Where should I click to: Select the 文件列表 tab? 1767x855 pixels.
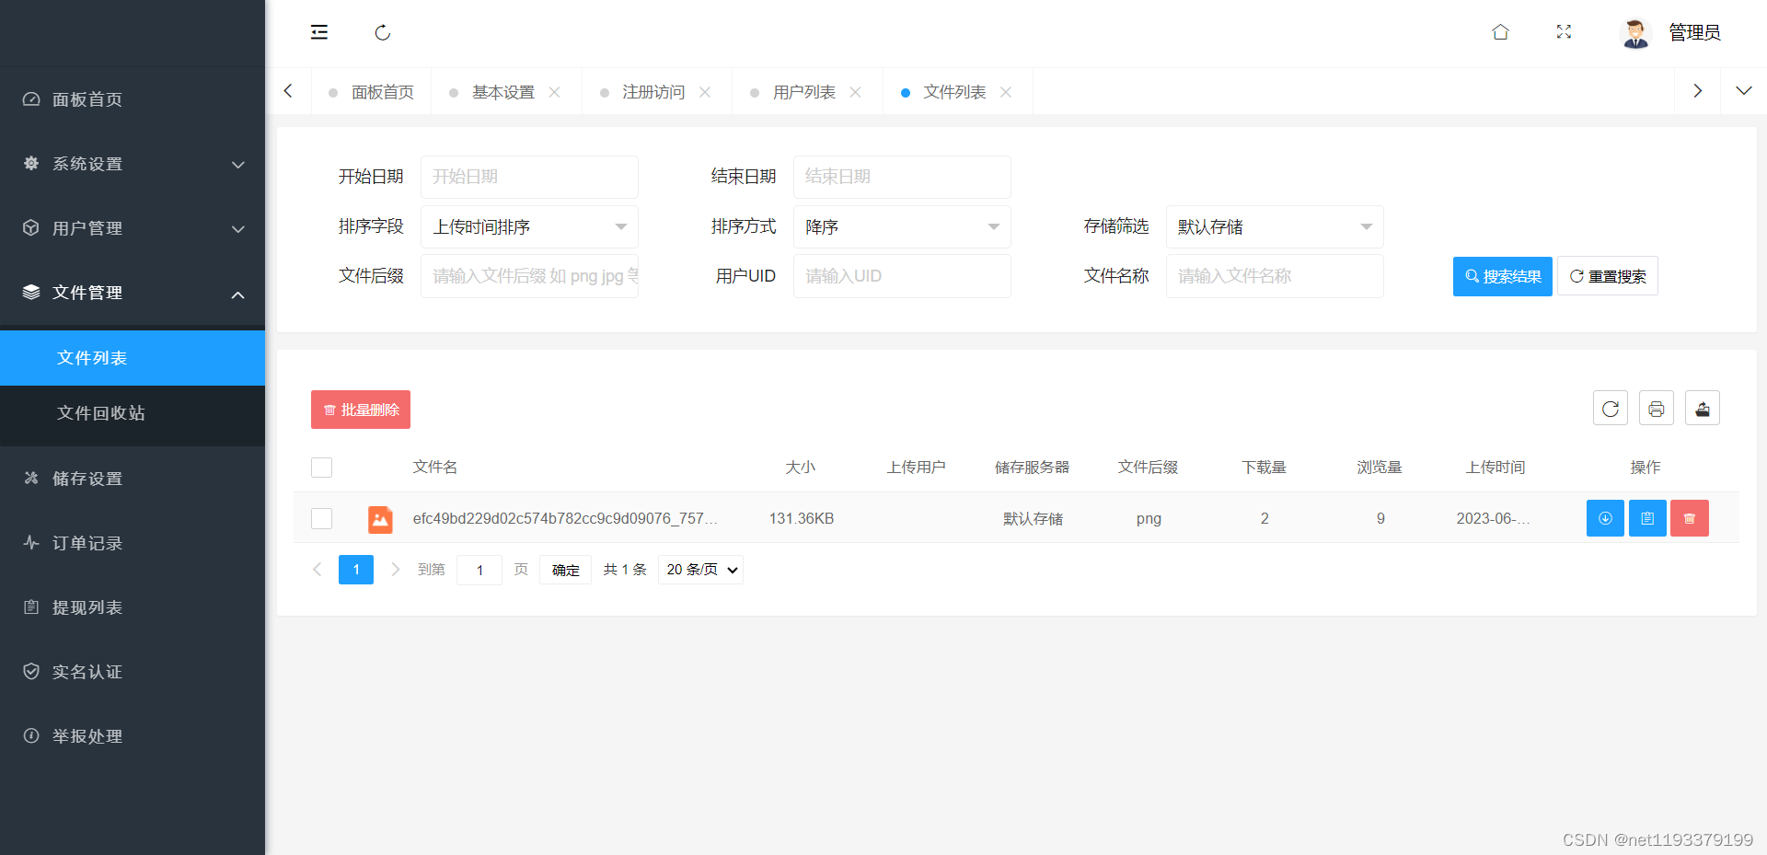click(x=954, y=92)
